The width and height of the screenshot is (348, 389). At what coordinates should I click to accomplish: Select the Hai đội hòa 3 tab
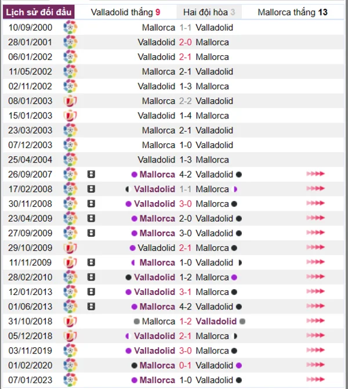point(209,12)
